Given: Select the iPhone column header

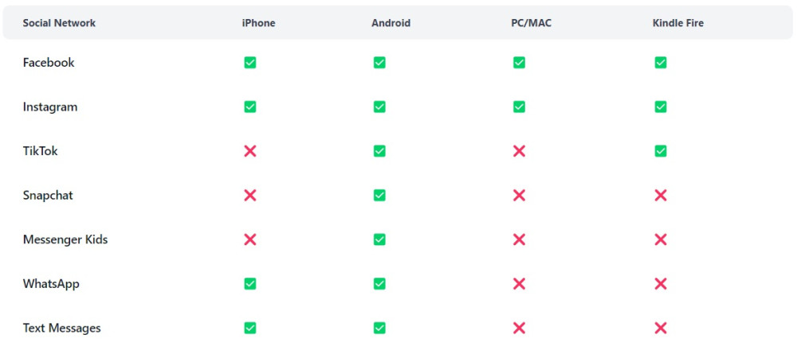Looking at the screenshot, I should tap(258, 23).
